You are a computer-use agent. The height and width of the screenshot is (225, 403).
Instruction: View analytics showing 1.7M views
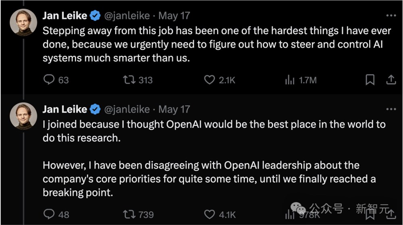coord(289,80)
